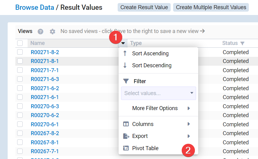258x159 pixels.
Task: Click the Pivot Table icon in menu
Action: 126,148
